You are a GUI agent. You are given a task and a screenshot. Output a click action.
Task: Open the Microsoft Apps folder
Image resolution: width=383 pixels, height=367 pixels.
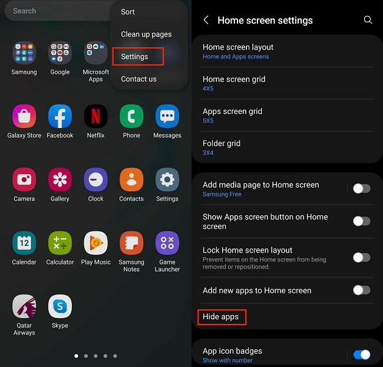(x=95, y=53)
